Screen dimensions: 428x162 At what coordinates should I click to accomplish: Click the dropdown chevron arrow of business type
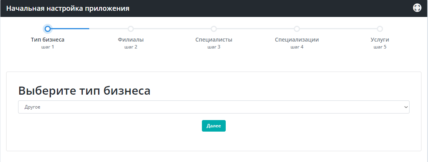pos(406,107)
